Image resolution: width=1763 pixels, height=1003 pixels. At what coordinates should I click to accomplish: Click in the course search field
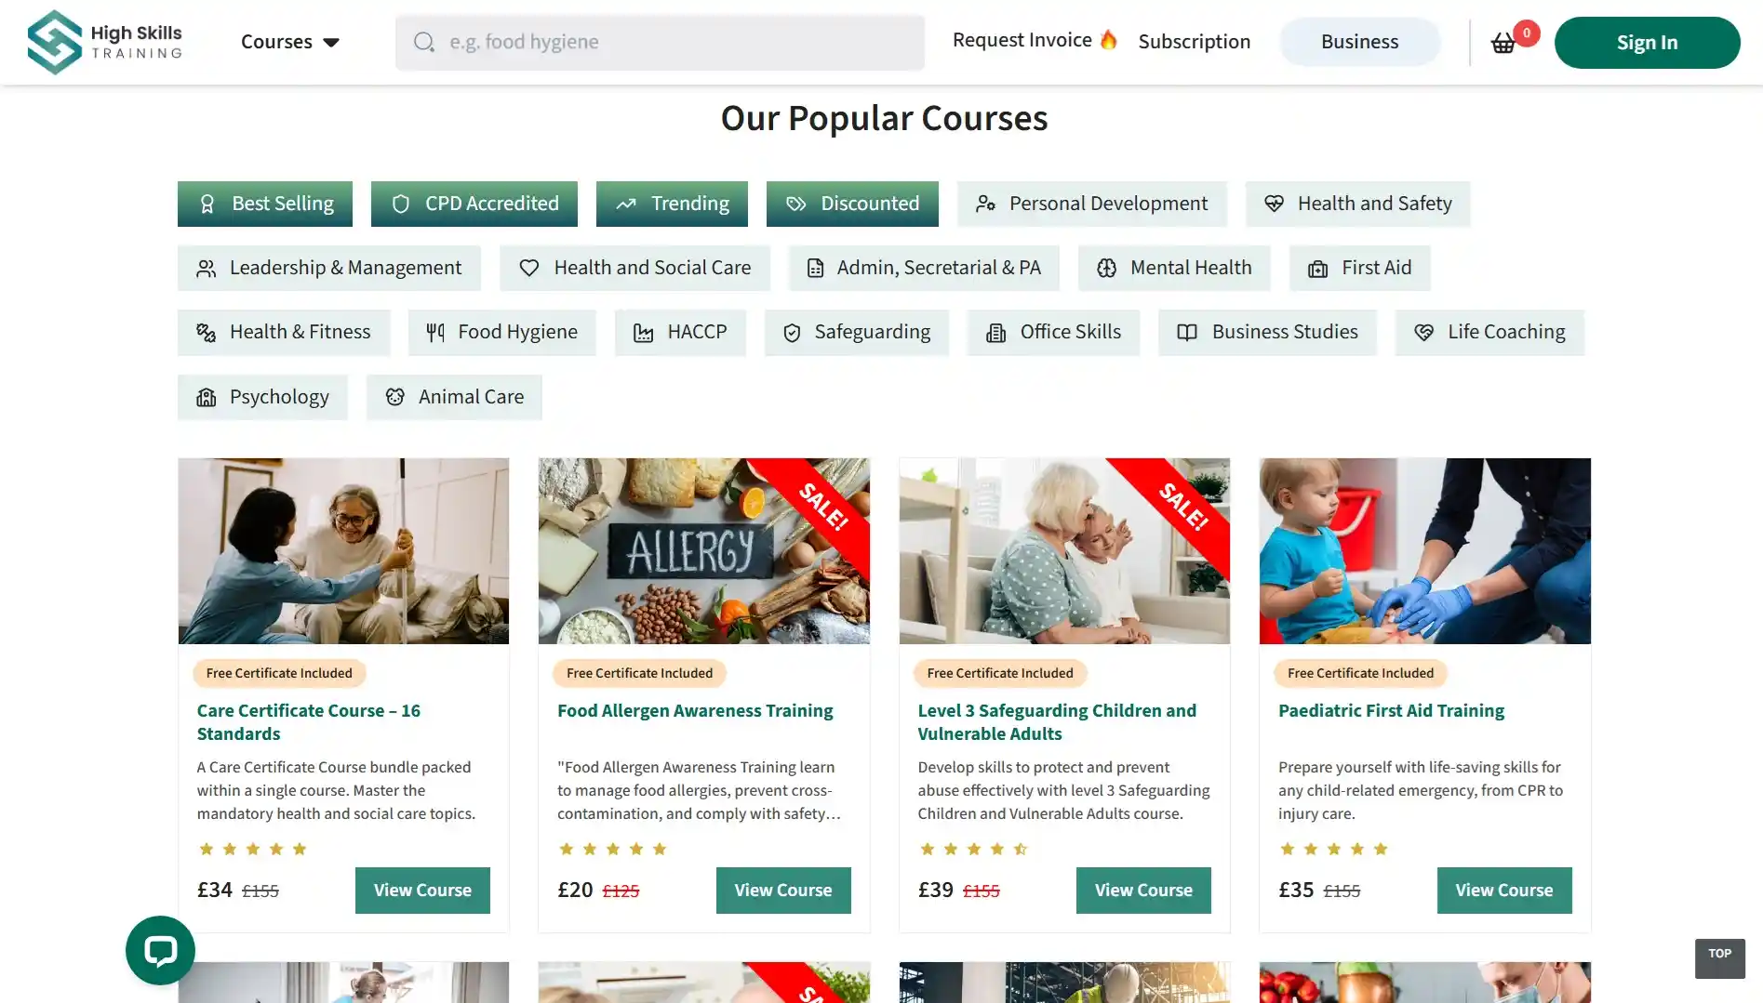(660, 42)
